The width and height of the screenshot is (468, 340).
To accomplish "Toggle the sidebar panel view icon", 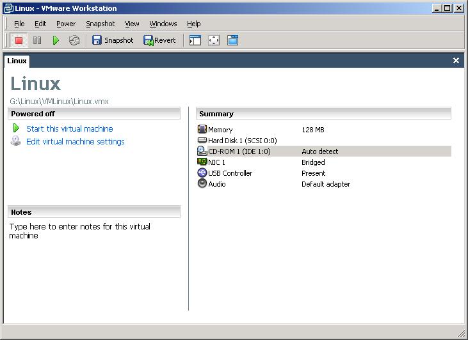I will pyautogui.click(x=195, y=40).
